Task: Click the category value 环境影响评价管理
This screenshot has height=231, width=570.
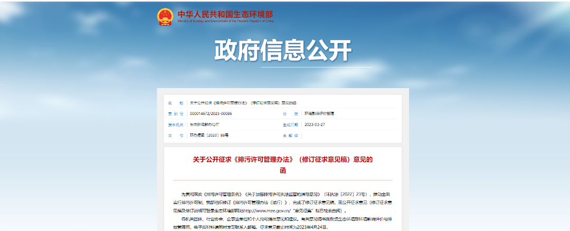Action: pyautogui.click(x=319, y=113)
